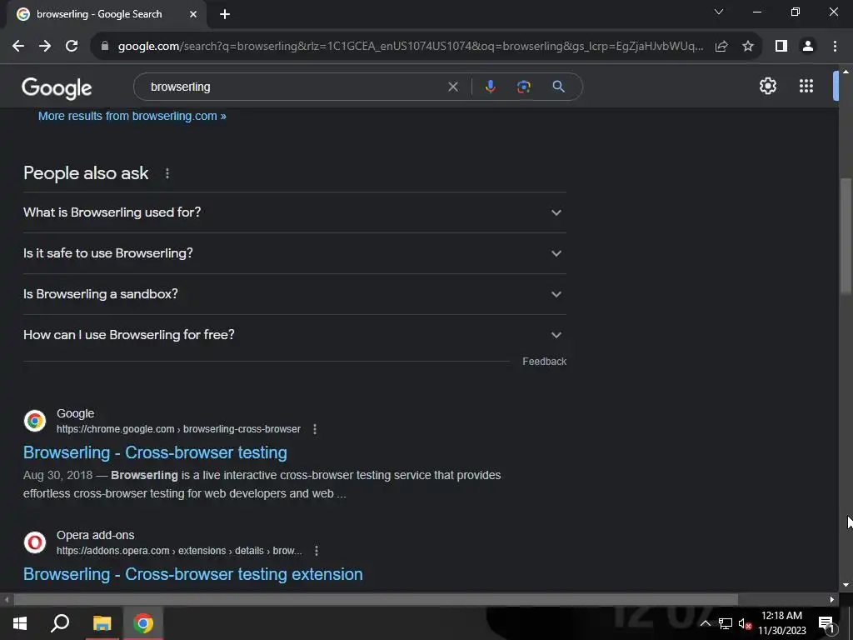853x640 pixels.
Task: Clear the search box with the X
Action: click(452, 87)
